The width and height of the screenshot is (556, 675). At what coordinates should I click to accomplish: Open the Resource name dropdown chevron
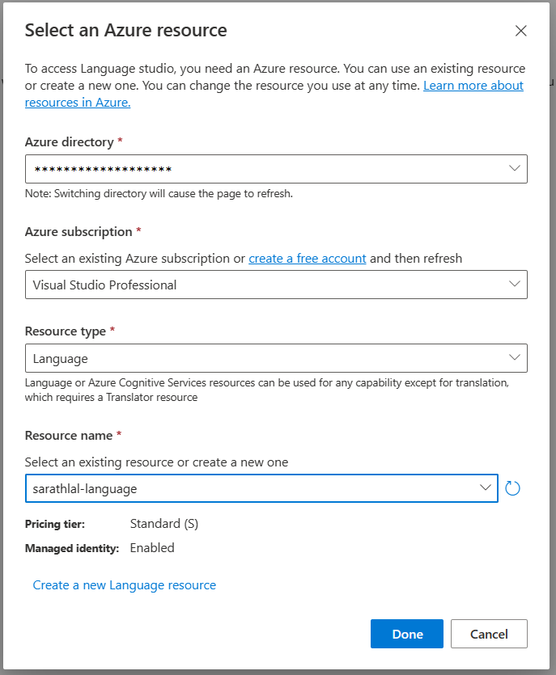[x=485, y=487]
